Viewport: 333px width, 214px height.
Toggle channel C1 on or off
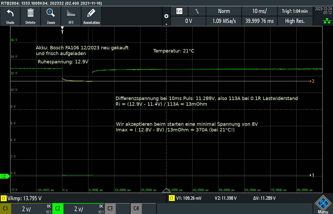(x=5, y=209)
